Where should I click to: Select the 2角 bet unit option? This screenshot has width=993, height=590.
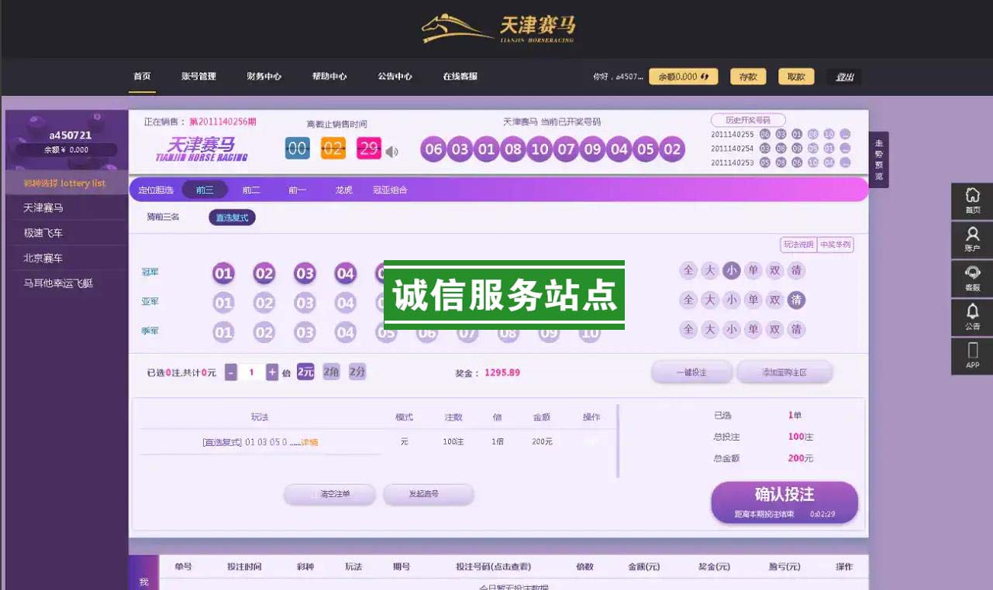coord(331,372)
